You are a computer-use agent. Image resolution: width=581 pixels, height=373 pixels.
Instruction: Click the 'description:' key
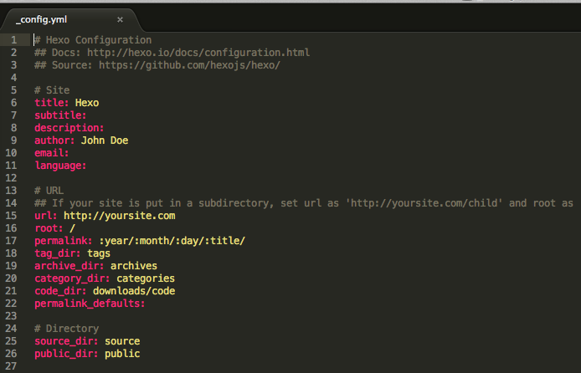[69, 128]
